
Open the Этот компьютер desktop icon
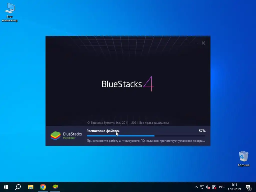coord(10,12)
